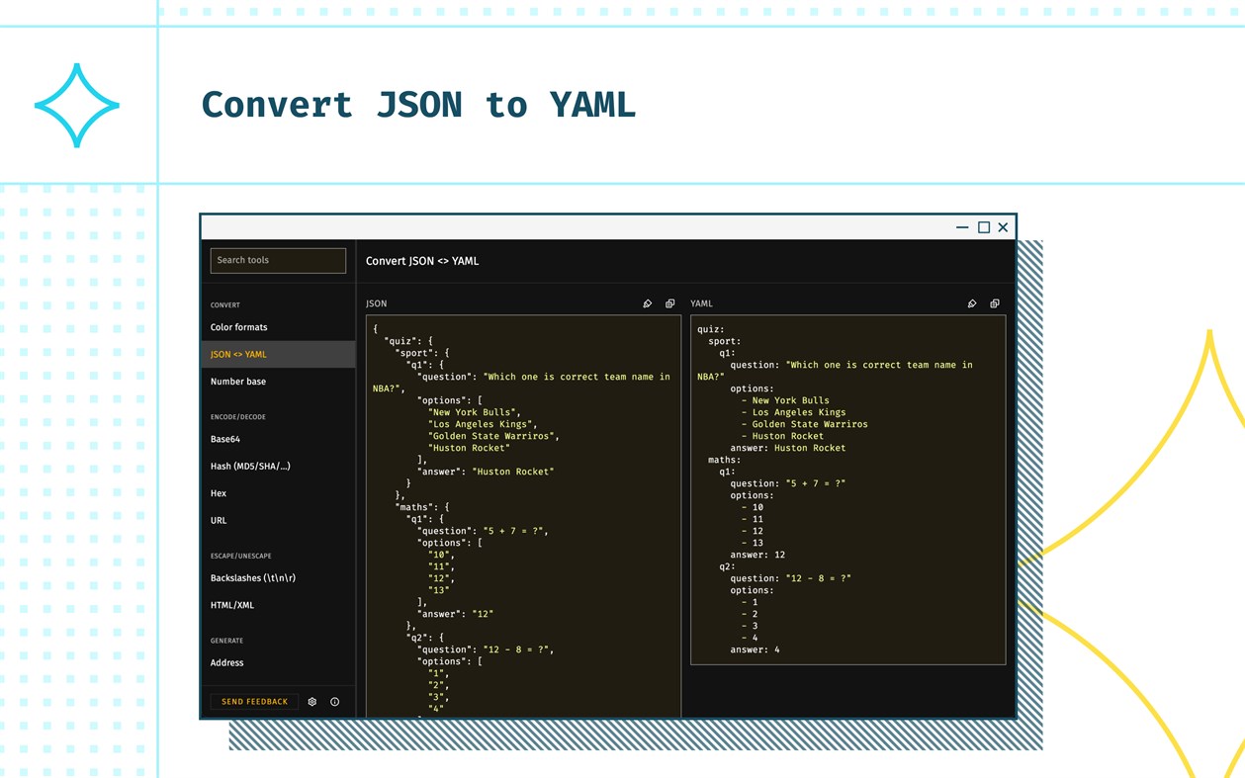Open settings gear in sidebar footer
Image resolution: width=1245 pixels, height=778 pixels.
pyautogui.click(x=312, y=702)
